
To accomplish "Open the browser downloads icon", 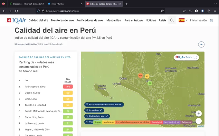I will point(190,11).
